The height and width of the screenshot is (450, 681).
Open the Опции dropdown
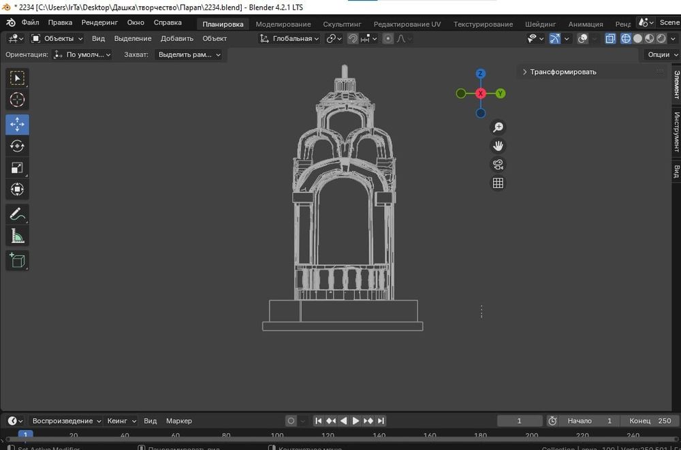click(x=662, y=54)
